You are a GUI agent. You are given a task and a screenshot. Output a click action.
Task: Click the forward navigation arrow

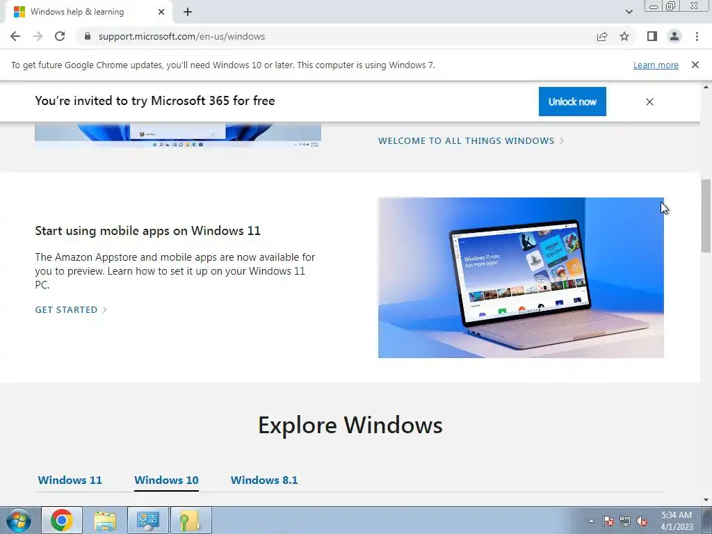coord(38,36)
